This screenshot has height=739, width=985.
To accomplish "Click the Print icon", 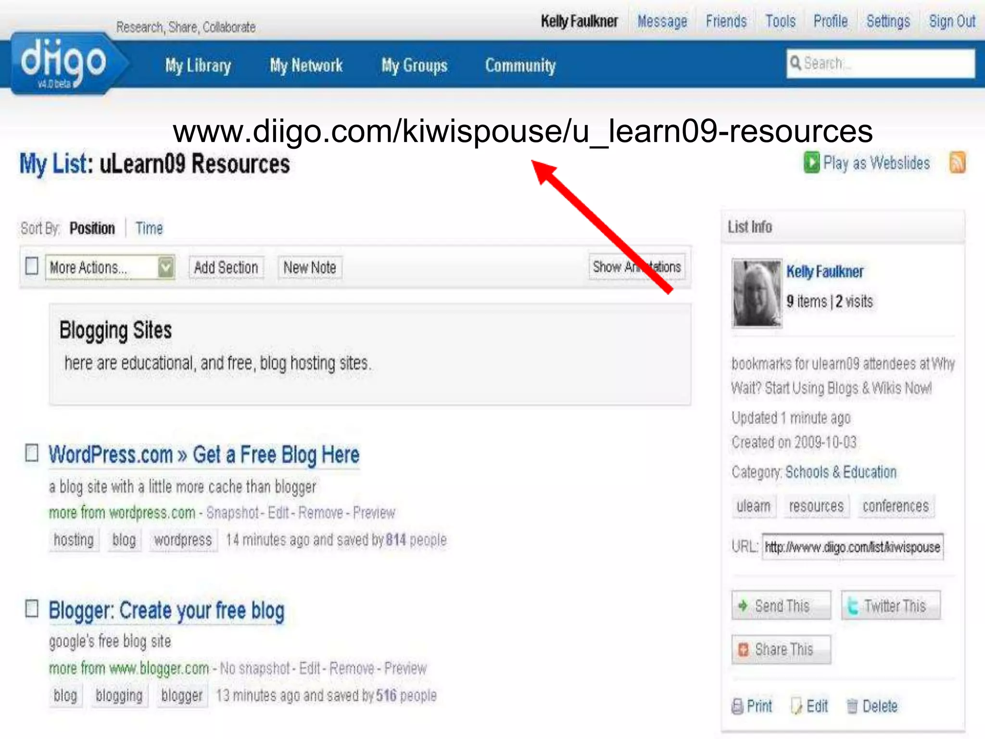I will point(737,706).
